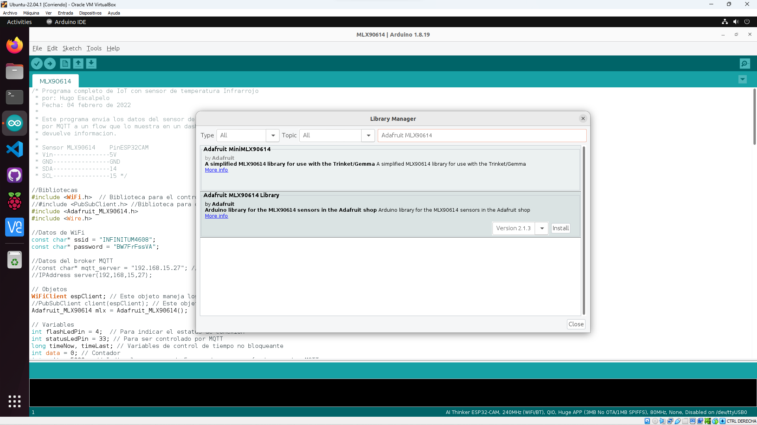
Task: Open More info link for MiniMLX90614
Action: coord(216,170)
